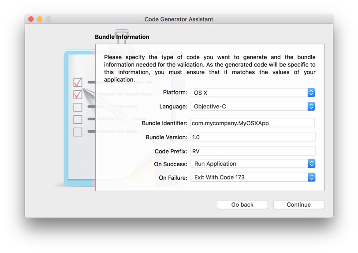Open the On Success dropdown menu

click(x=253, y=164)
